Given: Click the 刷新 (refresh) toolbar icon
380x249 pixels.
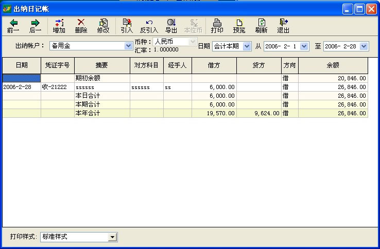Looking at the screenshot, I should pos(261,23).
